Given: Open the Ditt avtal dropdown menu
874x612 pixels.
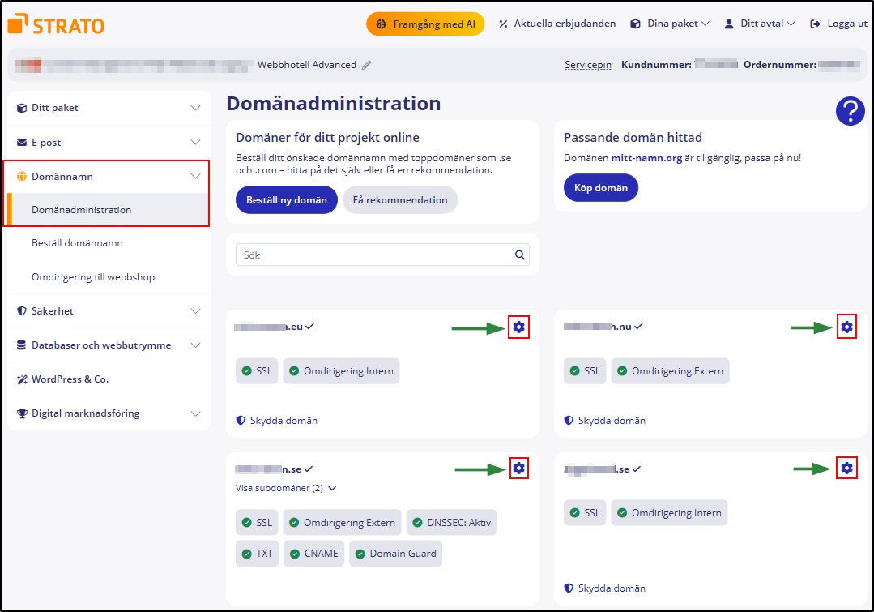Looking at the screenshot, I should coord(760,24).
